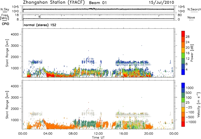201x139 pixels.
Task: Click the "500" tick on Velocity colorbar
Action: (189, 93)
